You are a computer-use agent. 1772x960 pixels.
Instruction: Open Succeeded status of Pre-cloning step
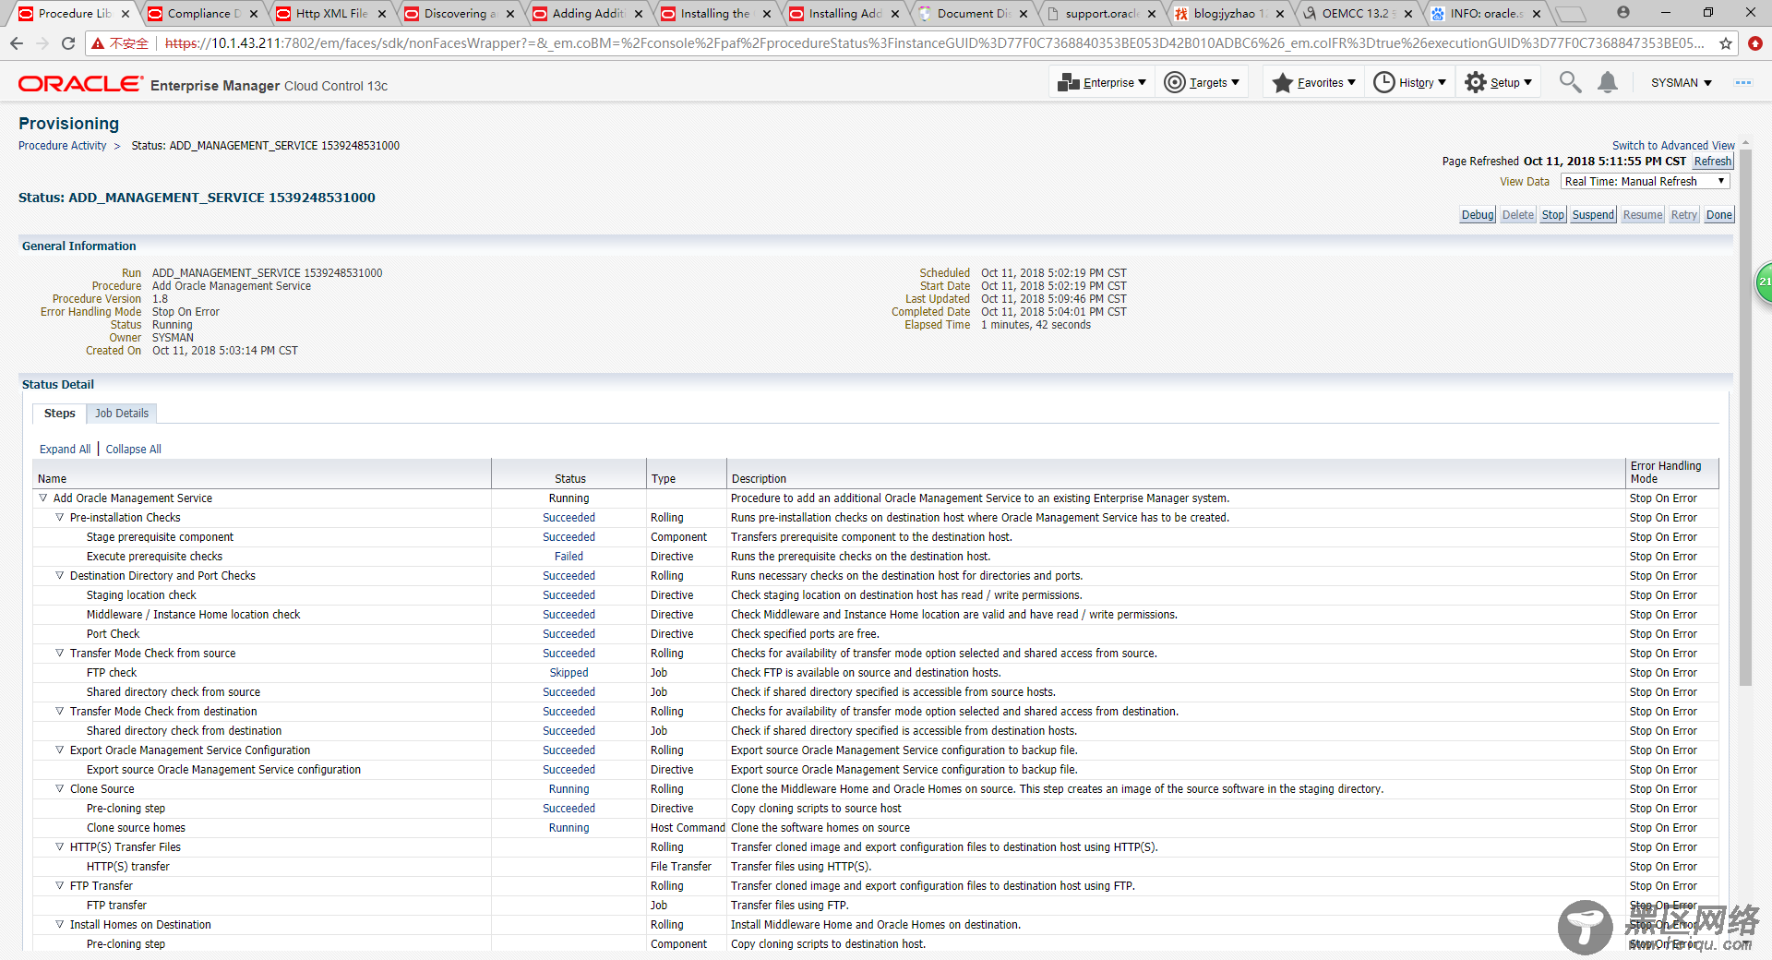(569, 809)
